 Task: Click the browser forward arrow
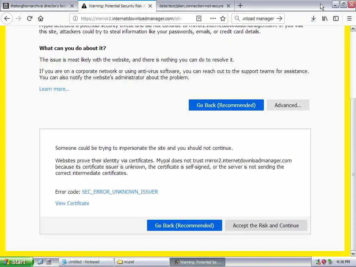pos(18,19)
